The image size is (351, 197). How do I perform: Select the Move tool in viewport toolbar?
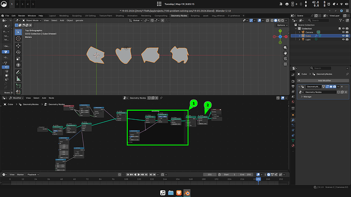pyautogui.click(x=18, y=46)
